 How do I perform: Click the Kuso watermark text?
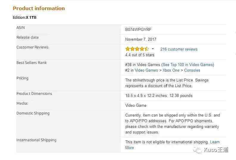pos(216,150)
